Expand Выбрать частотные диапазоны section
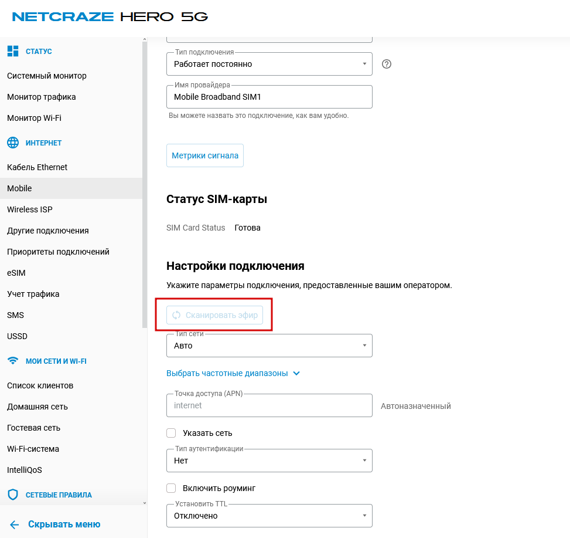Image resolution: width=570 pixels, height=538 pixels. pyautogui.click(x=233, y=373)
